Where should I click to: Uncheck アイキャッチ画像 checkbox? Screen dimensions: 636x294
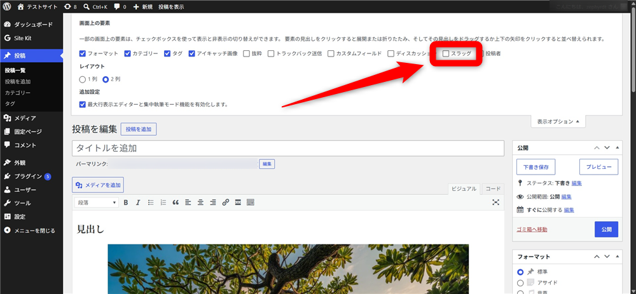192,53
